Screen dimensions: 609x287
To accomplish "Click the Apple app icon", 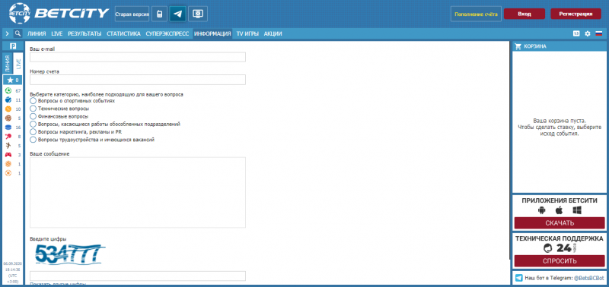I will pyautogui.click(x=559, y=210).
